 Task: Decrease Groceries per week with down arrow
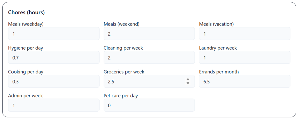coord(188,83)
